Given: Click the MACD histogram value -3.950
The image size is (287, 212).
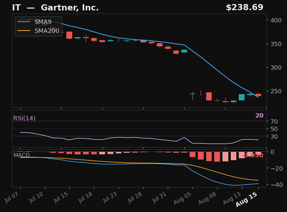Looking at the screenshot, I should tap(253, 155).
